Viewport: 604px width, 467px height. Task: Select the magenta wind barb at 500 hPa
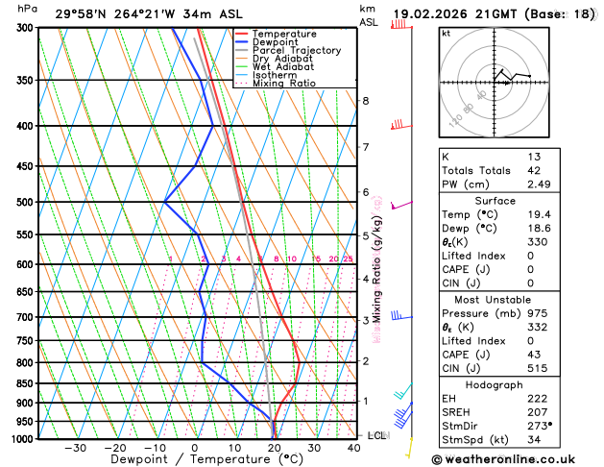pos(401,205)
